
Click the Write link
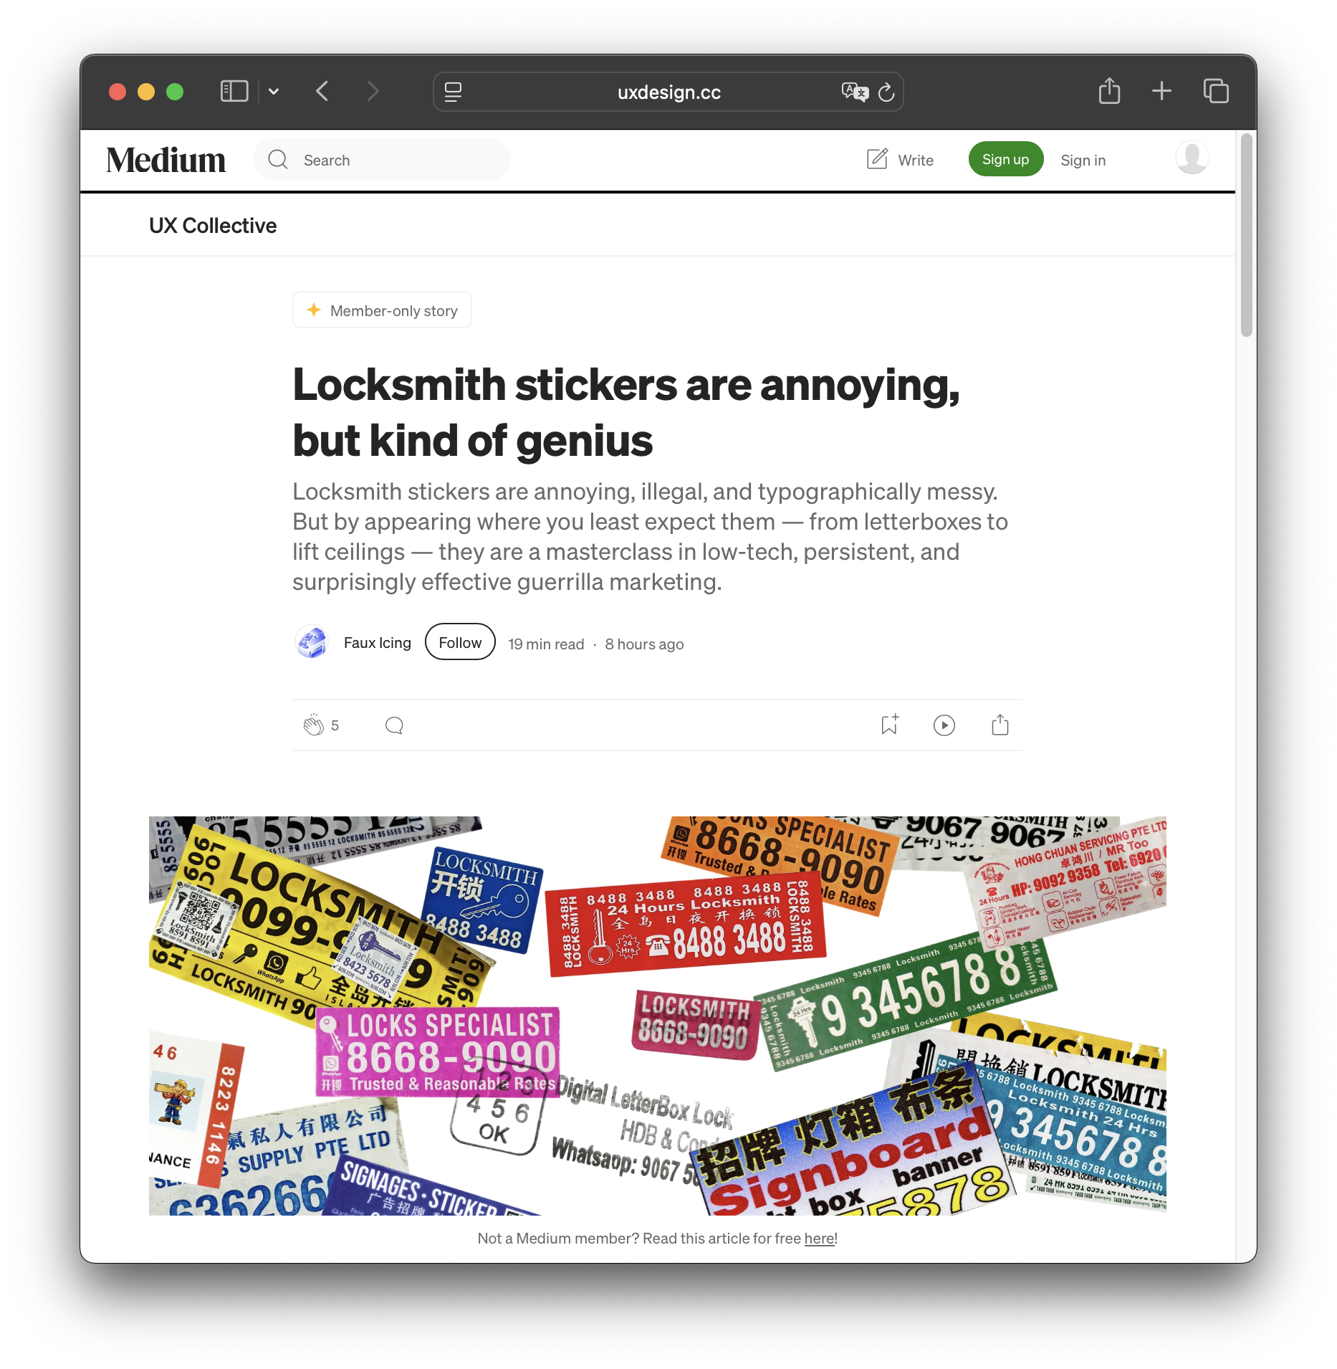point(900,160)
